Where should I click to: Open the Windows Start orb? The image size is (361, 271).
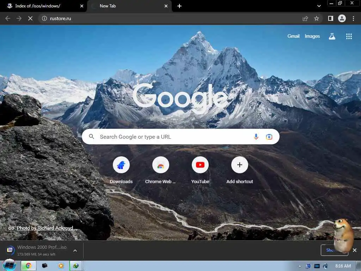(9, 265)
